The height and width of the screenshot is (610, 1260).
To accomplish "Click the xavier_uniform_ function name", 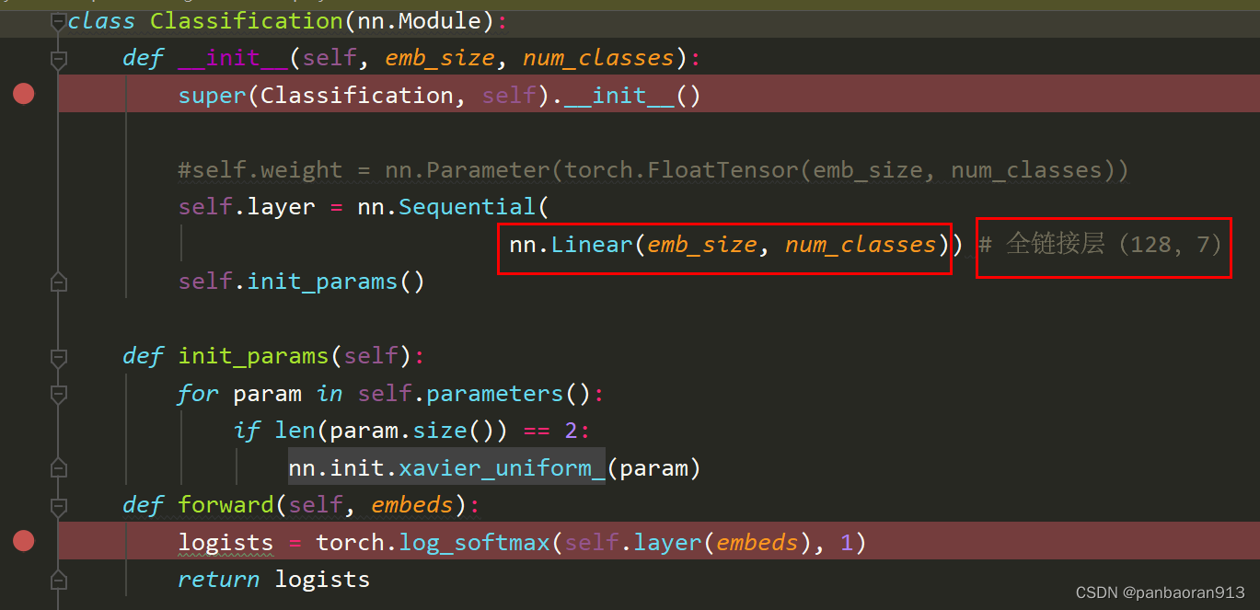I will coord(502,467).
